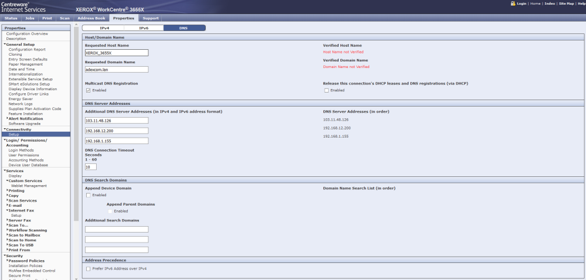Click the Home link in header

click(x=535, y=4)
